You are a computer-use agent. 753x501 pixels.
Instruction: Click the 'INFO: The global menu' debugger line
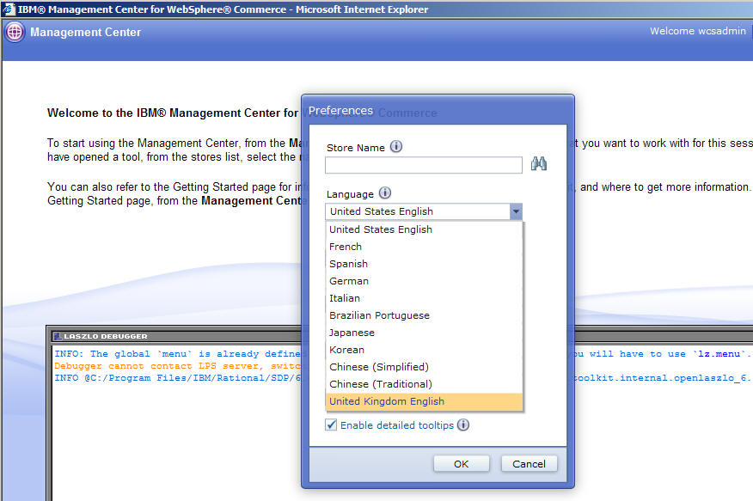178,354
